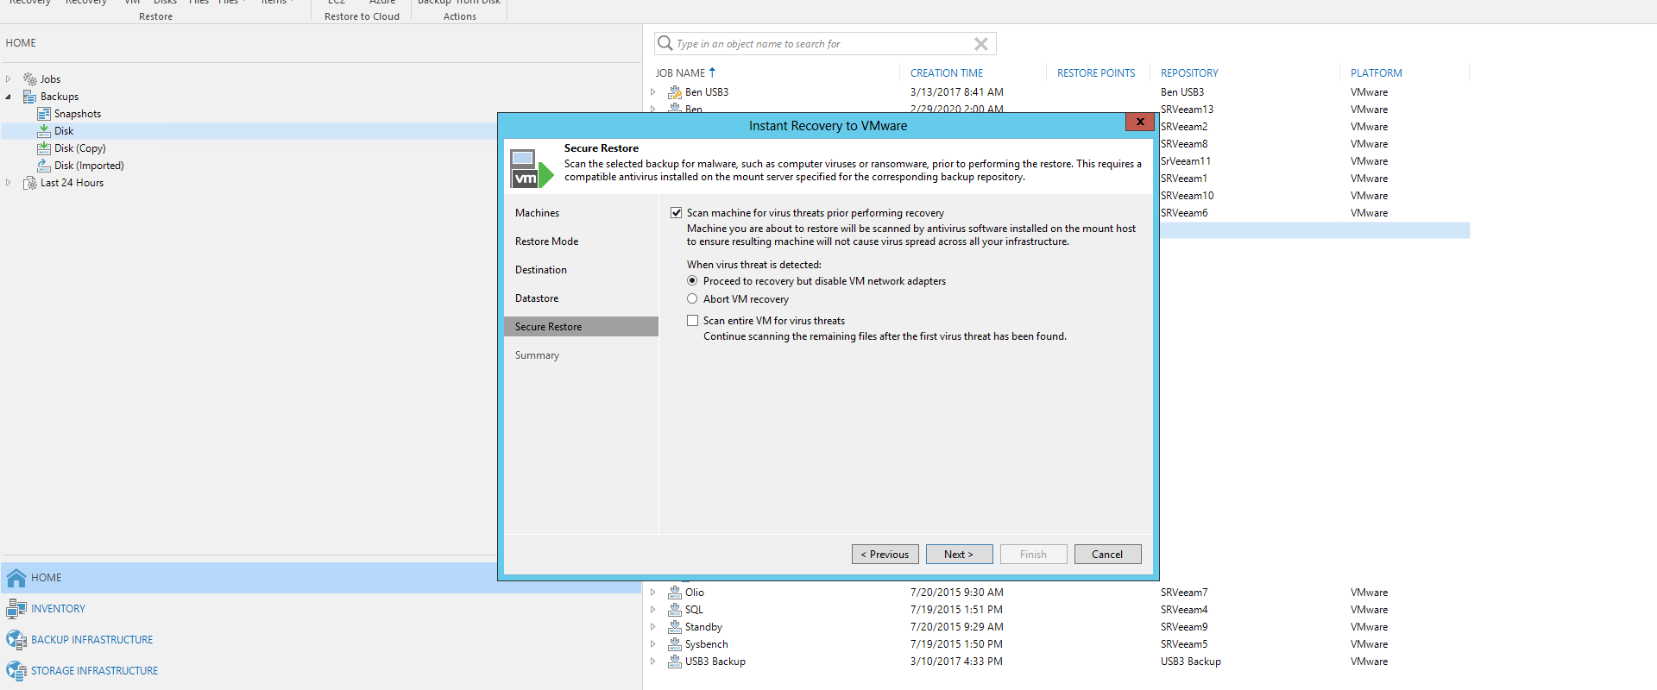Click the Disk (Copy) icon
The width and height of the screenshot is (1657, 690).
44,148
